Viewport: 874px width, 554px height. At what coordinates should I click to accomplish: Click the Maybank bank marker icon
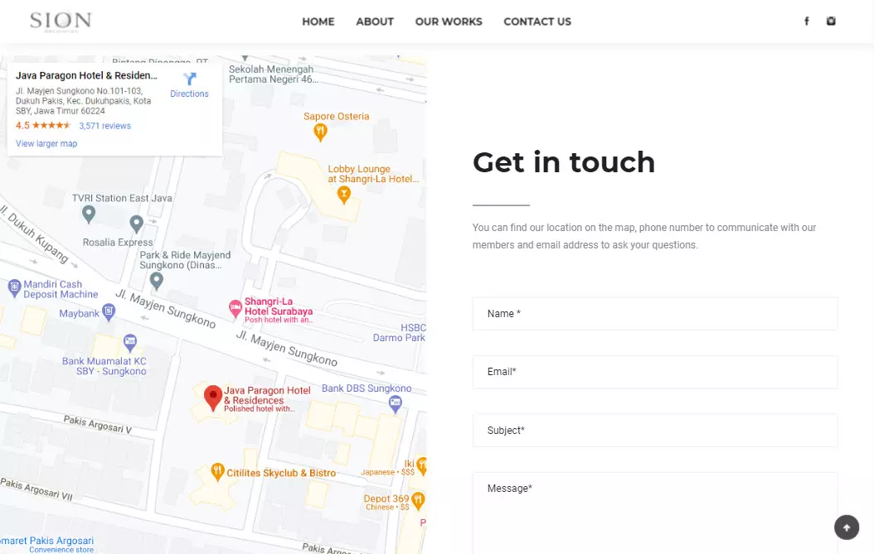click(x=109, y=312)
